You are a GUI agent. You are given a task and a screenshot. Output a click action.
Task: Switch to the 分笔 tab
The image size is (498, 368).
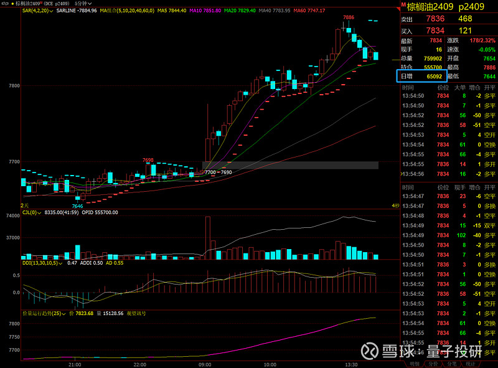point(452,364)
